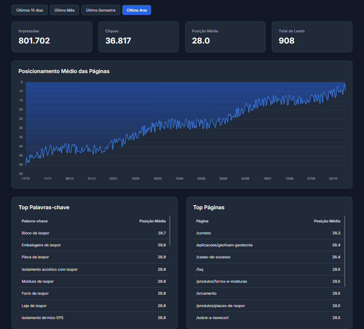Image resolution: width=364 pixels, height=329 pixels.
Task: Select the Posição Média card
Action: pos(225,37)
